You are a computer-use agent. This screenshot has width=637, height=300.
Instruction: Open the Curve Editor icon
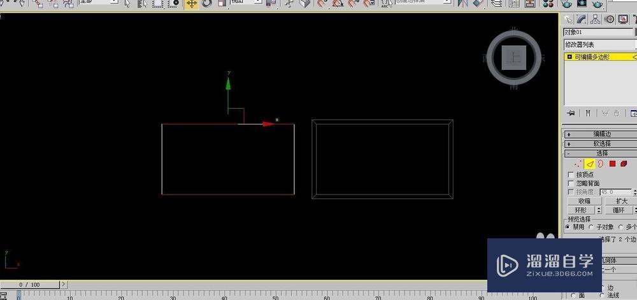click(x=514, y=4)
